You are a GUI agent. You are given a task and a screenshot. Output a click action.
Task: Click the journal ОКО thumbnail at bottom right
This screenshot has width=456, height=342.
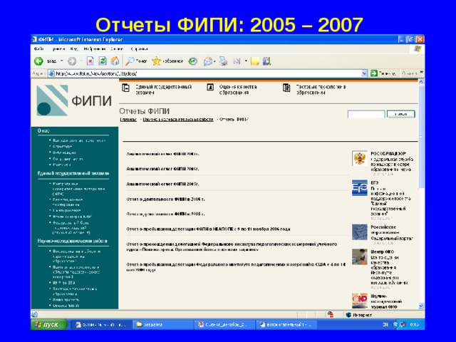(359, 301)
